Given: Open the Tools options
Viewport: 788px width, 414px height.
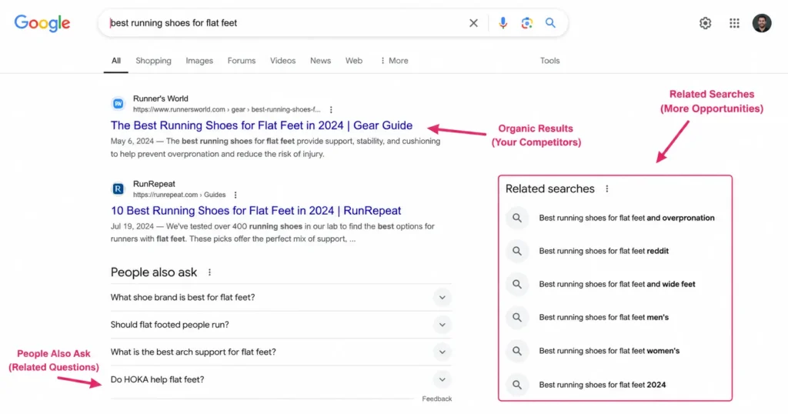Looking at the screenshot, I should [549, 61].
